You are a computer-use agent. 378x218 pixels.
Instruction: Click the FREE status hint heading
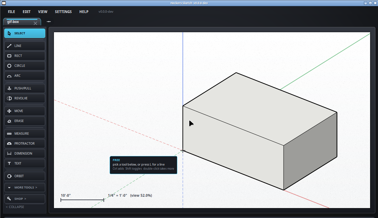[116, 160]
